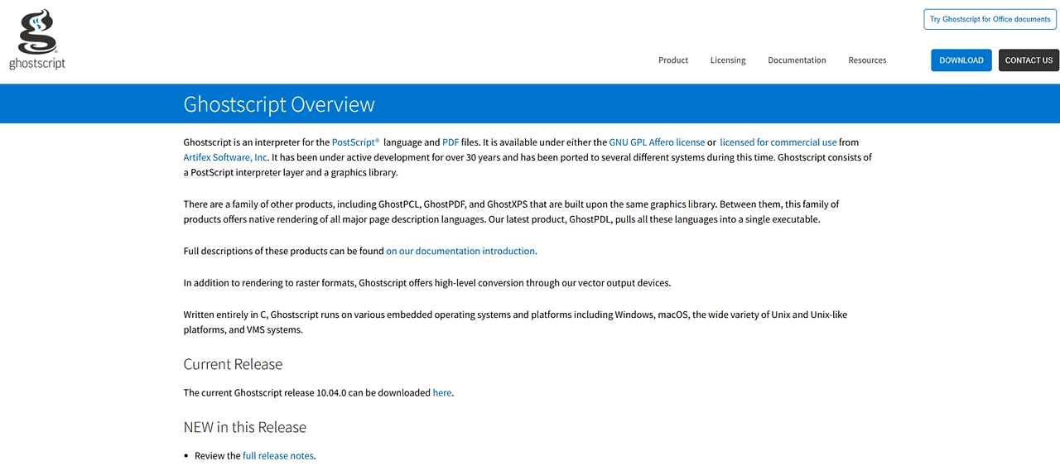This screenshot has height=466, width=1060.
Task: Click the 'here' download link
Action: tap(442, 392)
